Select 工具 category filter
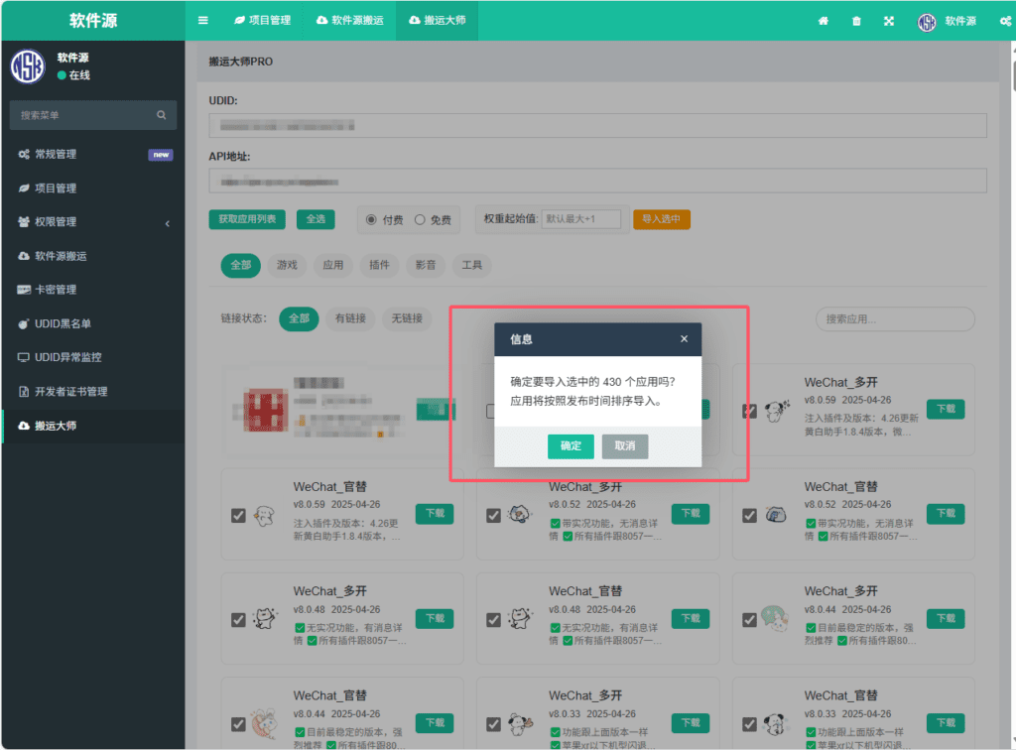Image resolution: width=1016 pixels, height=750 pixels. tap(471, 265)
